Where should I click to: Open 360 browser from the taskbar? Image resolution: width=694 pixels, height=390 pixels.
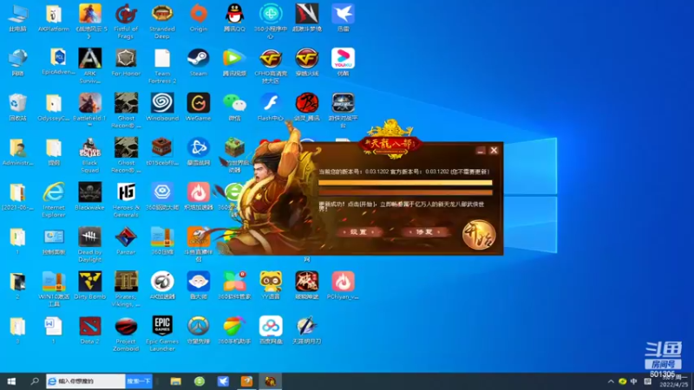(200, 381)
